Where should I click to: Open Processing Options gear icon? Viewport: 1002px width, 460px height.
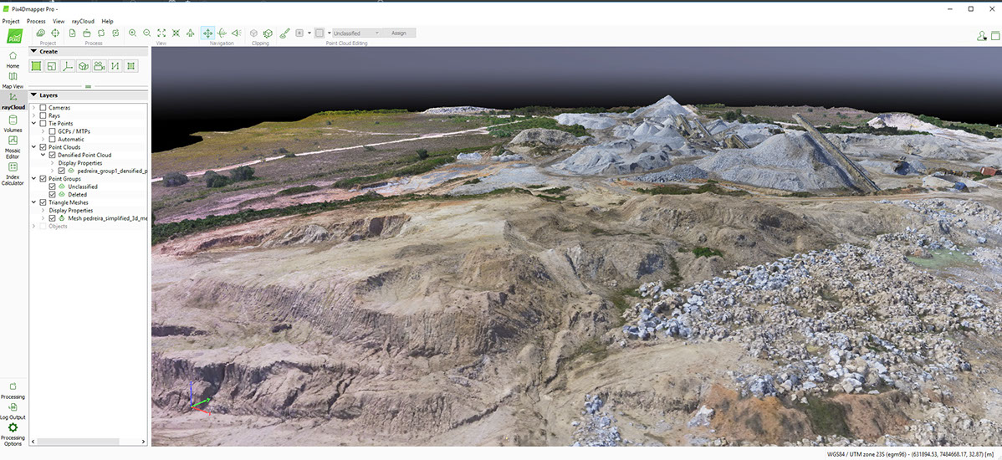coord(13,428)
